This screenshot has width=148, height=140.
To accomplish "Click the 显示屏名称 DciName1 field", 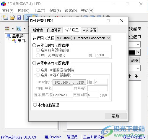I will pyautogui.click(x=63, y=95).
